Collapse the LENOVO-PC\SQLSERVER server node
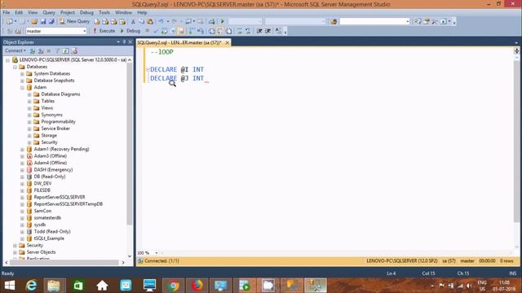This screenshot has height=293, width=522. pos(7,60)
